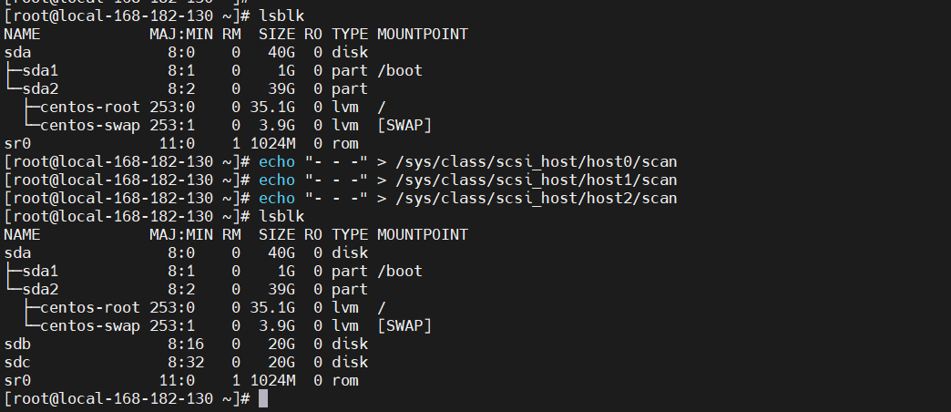Click the sdb disk entry
951x412 pixels.
tap(17, 344)
